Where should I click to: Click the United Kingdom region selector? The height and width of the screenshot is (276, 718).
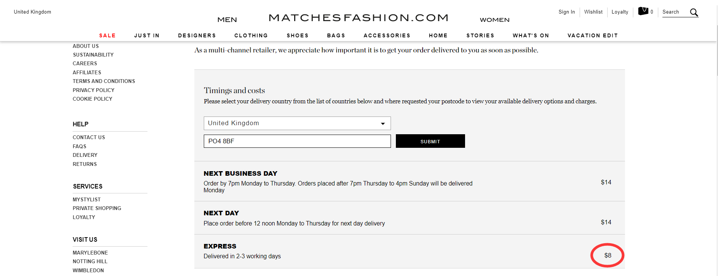[33, 12]
